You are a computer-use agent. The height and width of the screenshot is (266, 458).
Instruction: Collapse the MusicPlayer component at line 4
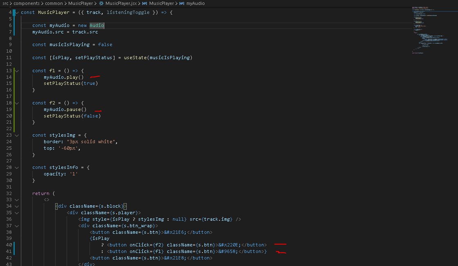pyautogui.click(x=17, y=12)
